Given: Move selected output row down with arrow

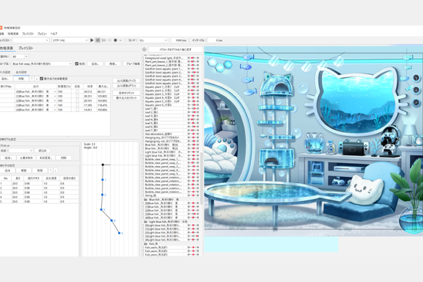Looking at the screenshot, I should point(36,79).
